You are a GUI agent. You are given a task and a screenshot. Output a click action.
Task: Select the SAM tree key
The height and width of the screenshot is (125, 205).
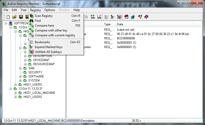click(31, 68)
